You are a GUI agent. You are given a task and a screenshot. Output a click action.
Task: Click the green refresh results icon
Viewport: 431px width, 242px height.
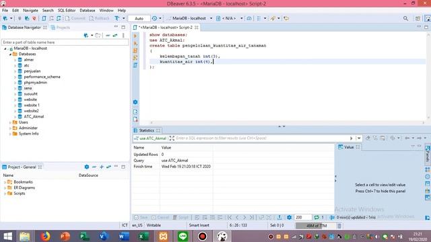(317, 217)
